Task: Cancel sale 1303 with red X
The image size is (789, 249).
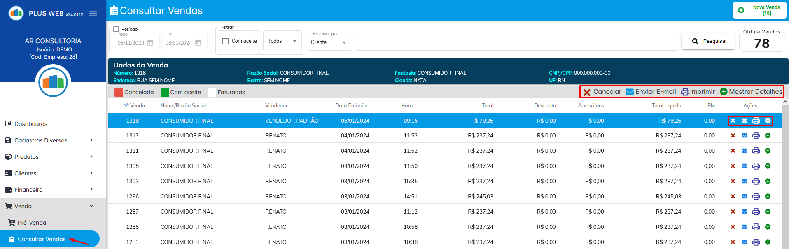Action: 733,181
